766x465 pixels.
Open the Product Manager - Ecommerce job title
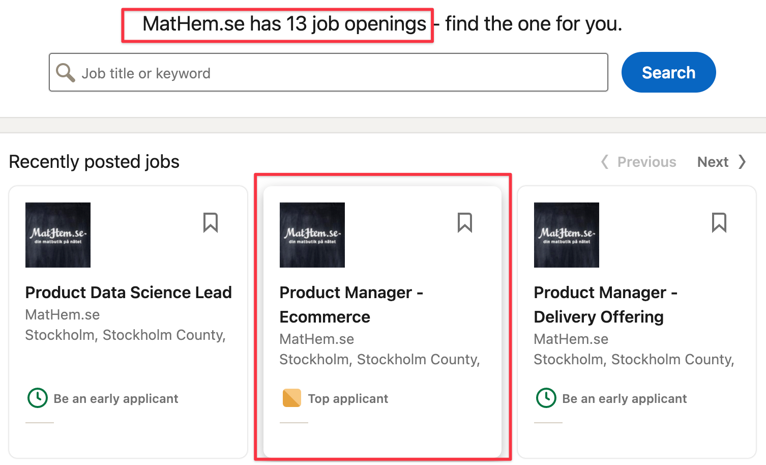[x=351, y=305]
